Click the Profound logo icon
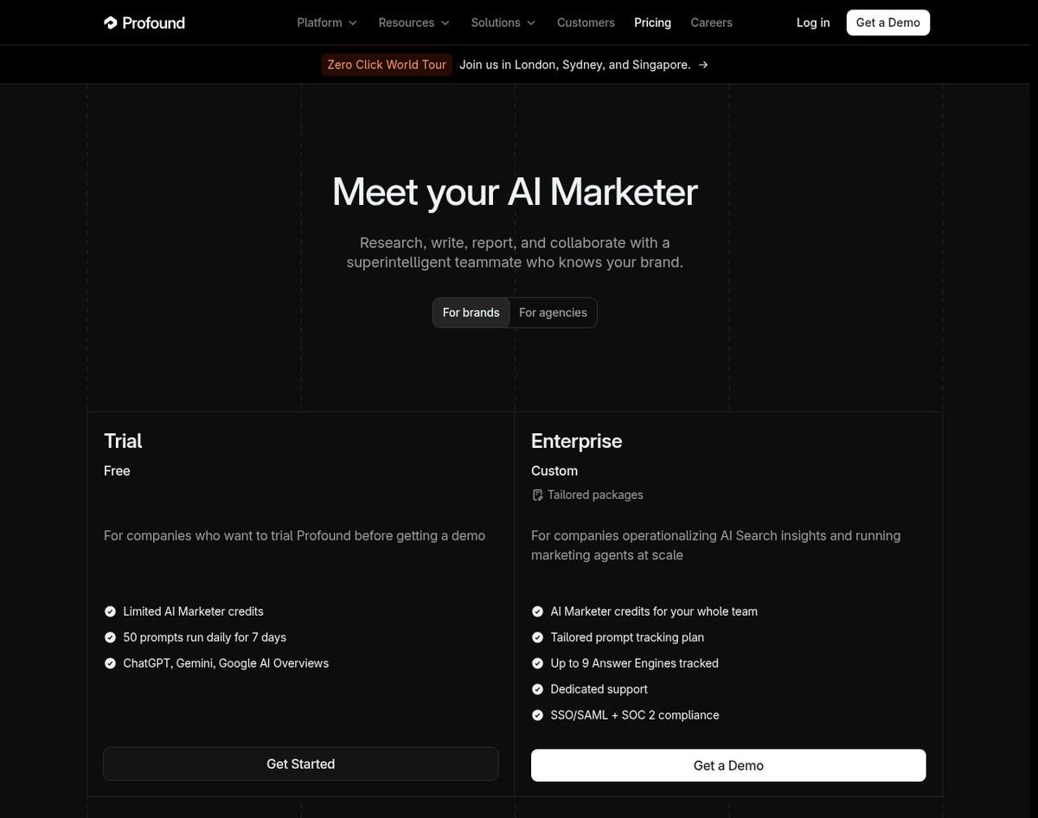 click(x=111, y=22)
